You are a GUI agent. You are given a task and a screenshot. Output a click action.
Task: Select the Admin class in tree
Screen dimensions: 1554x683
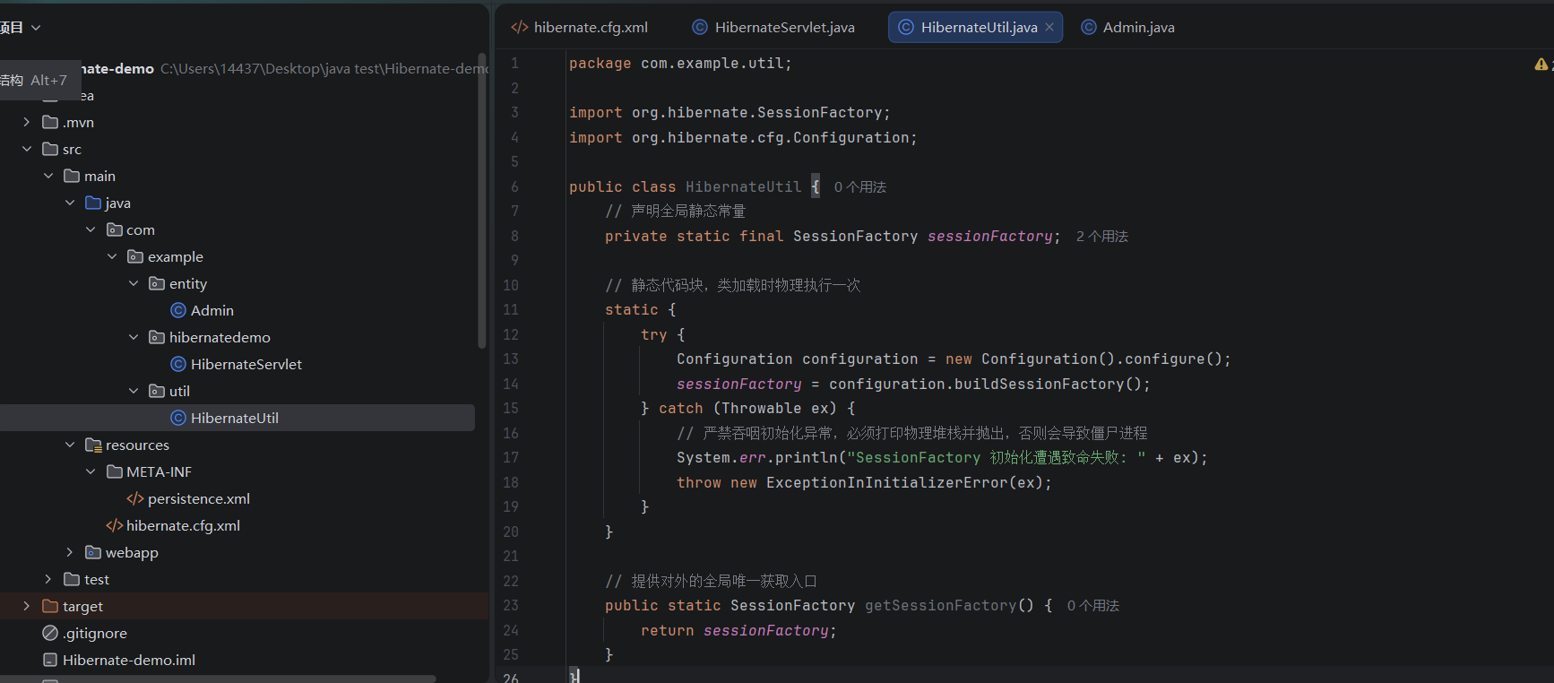212,310
